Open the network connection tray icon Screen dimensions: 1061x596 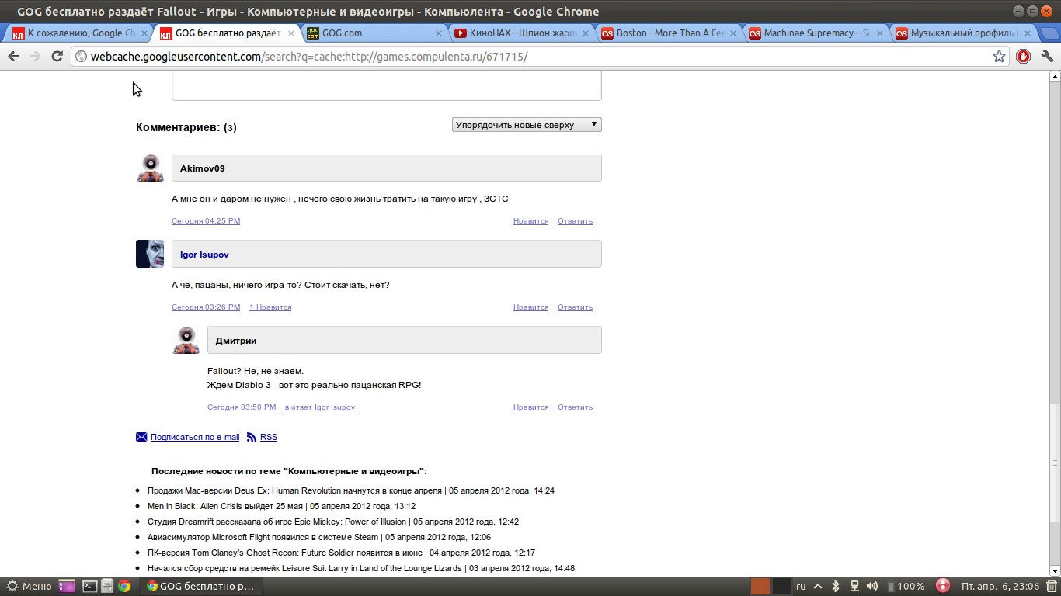(x=854, y=586)
